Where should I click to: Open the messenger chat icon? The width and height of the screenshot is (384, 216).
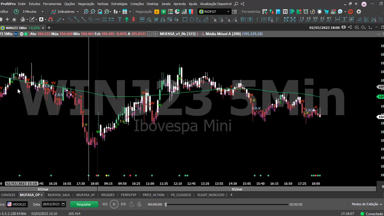tap(340, 12)
